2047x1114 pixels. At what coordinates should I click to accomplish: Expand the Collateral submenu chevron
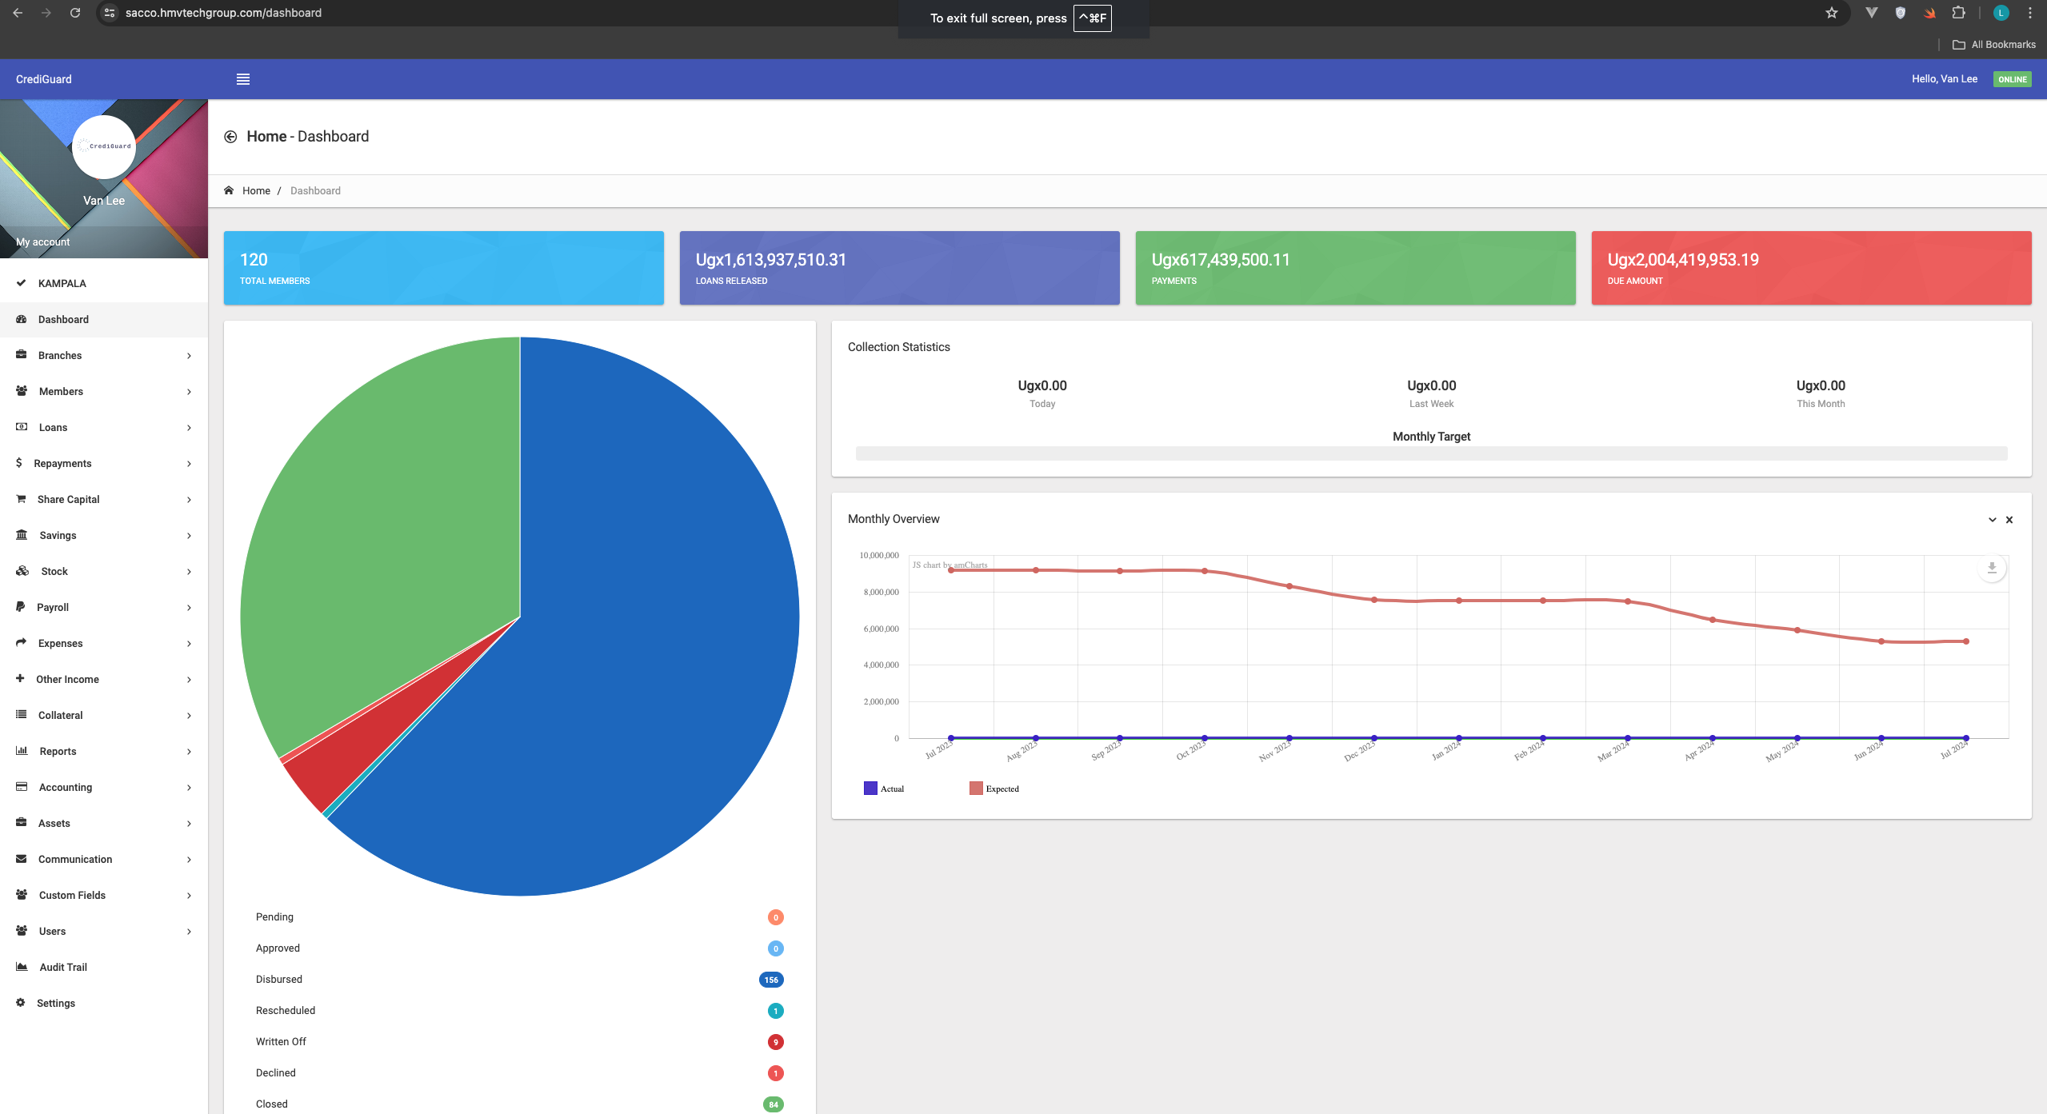coord(189,716)
